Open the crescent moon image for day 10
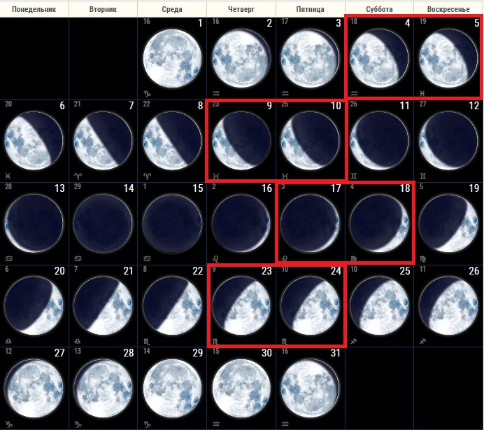Viewport: 484px width, 430px height. [311, 141]
